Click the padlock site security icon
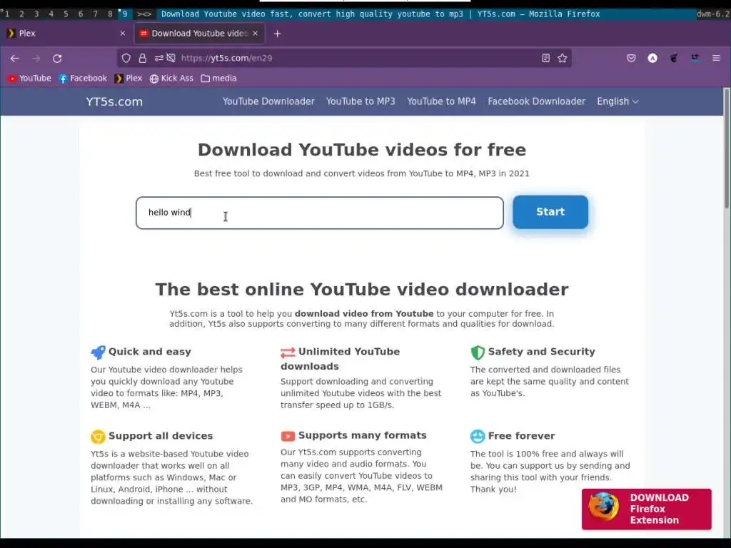The image size is (731, 548). point(142,59)
